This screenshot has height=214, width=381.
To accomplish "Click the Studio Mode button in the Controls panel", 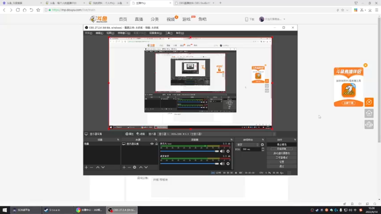I will [281, 158].
